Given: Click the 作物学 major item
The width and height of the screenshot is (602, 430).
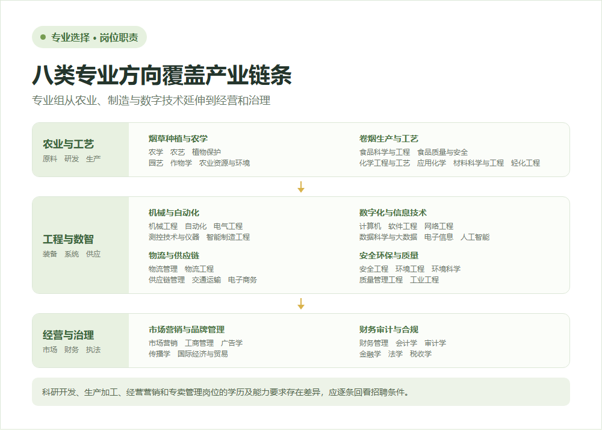Looking at the screenshot, I should click(181, 163).
